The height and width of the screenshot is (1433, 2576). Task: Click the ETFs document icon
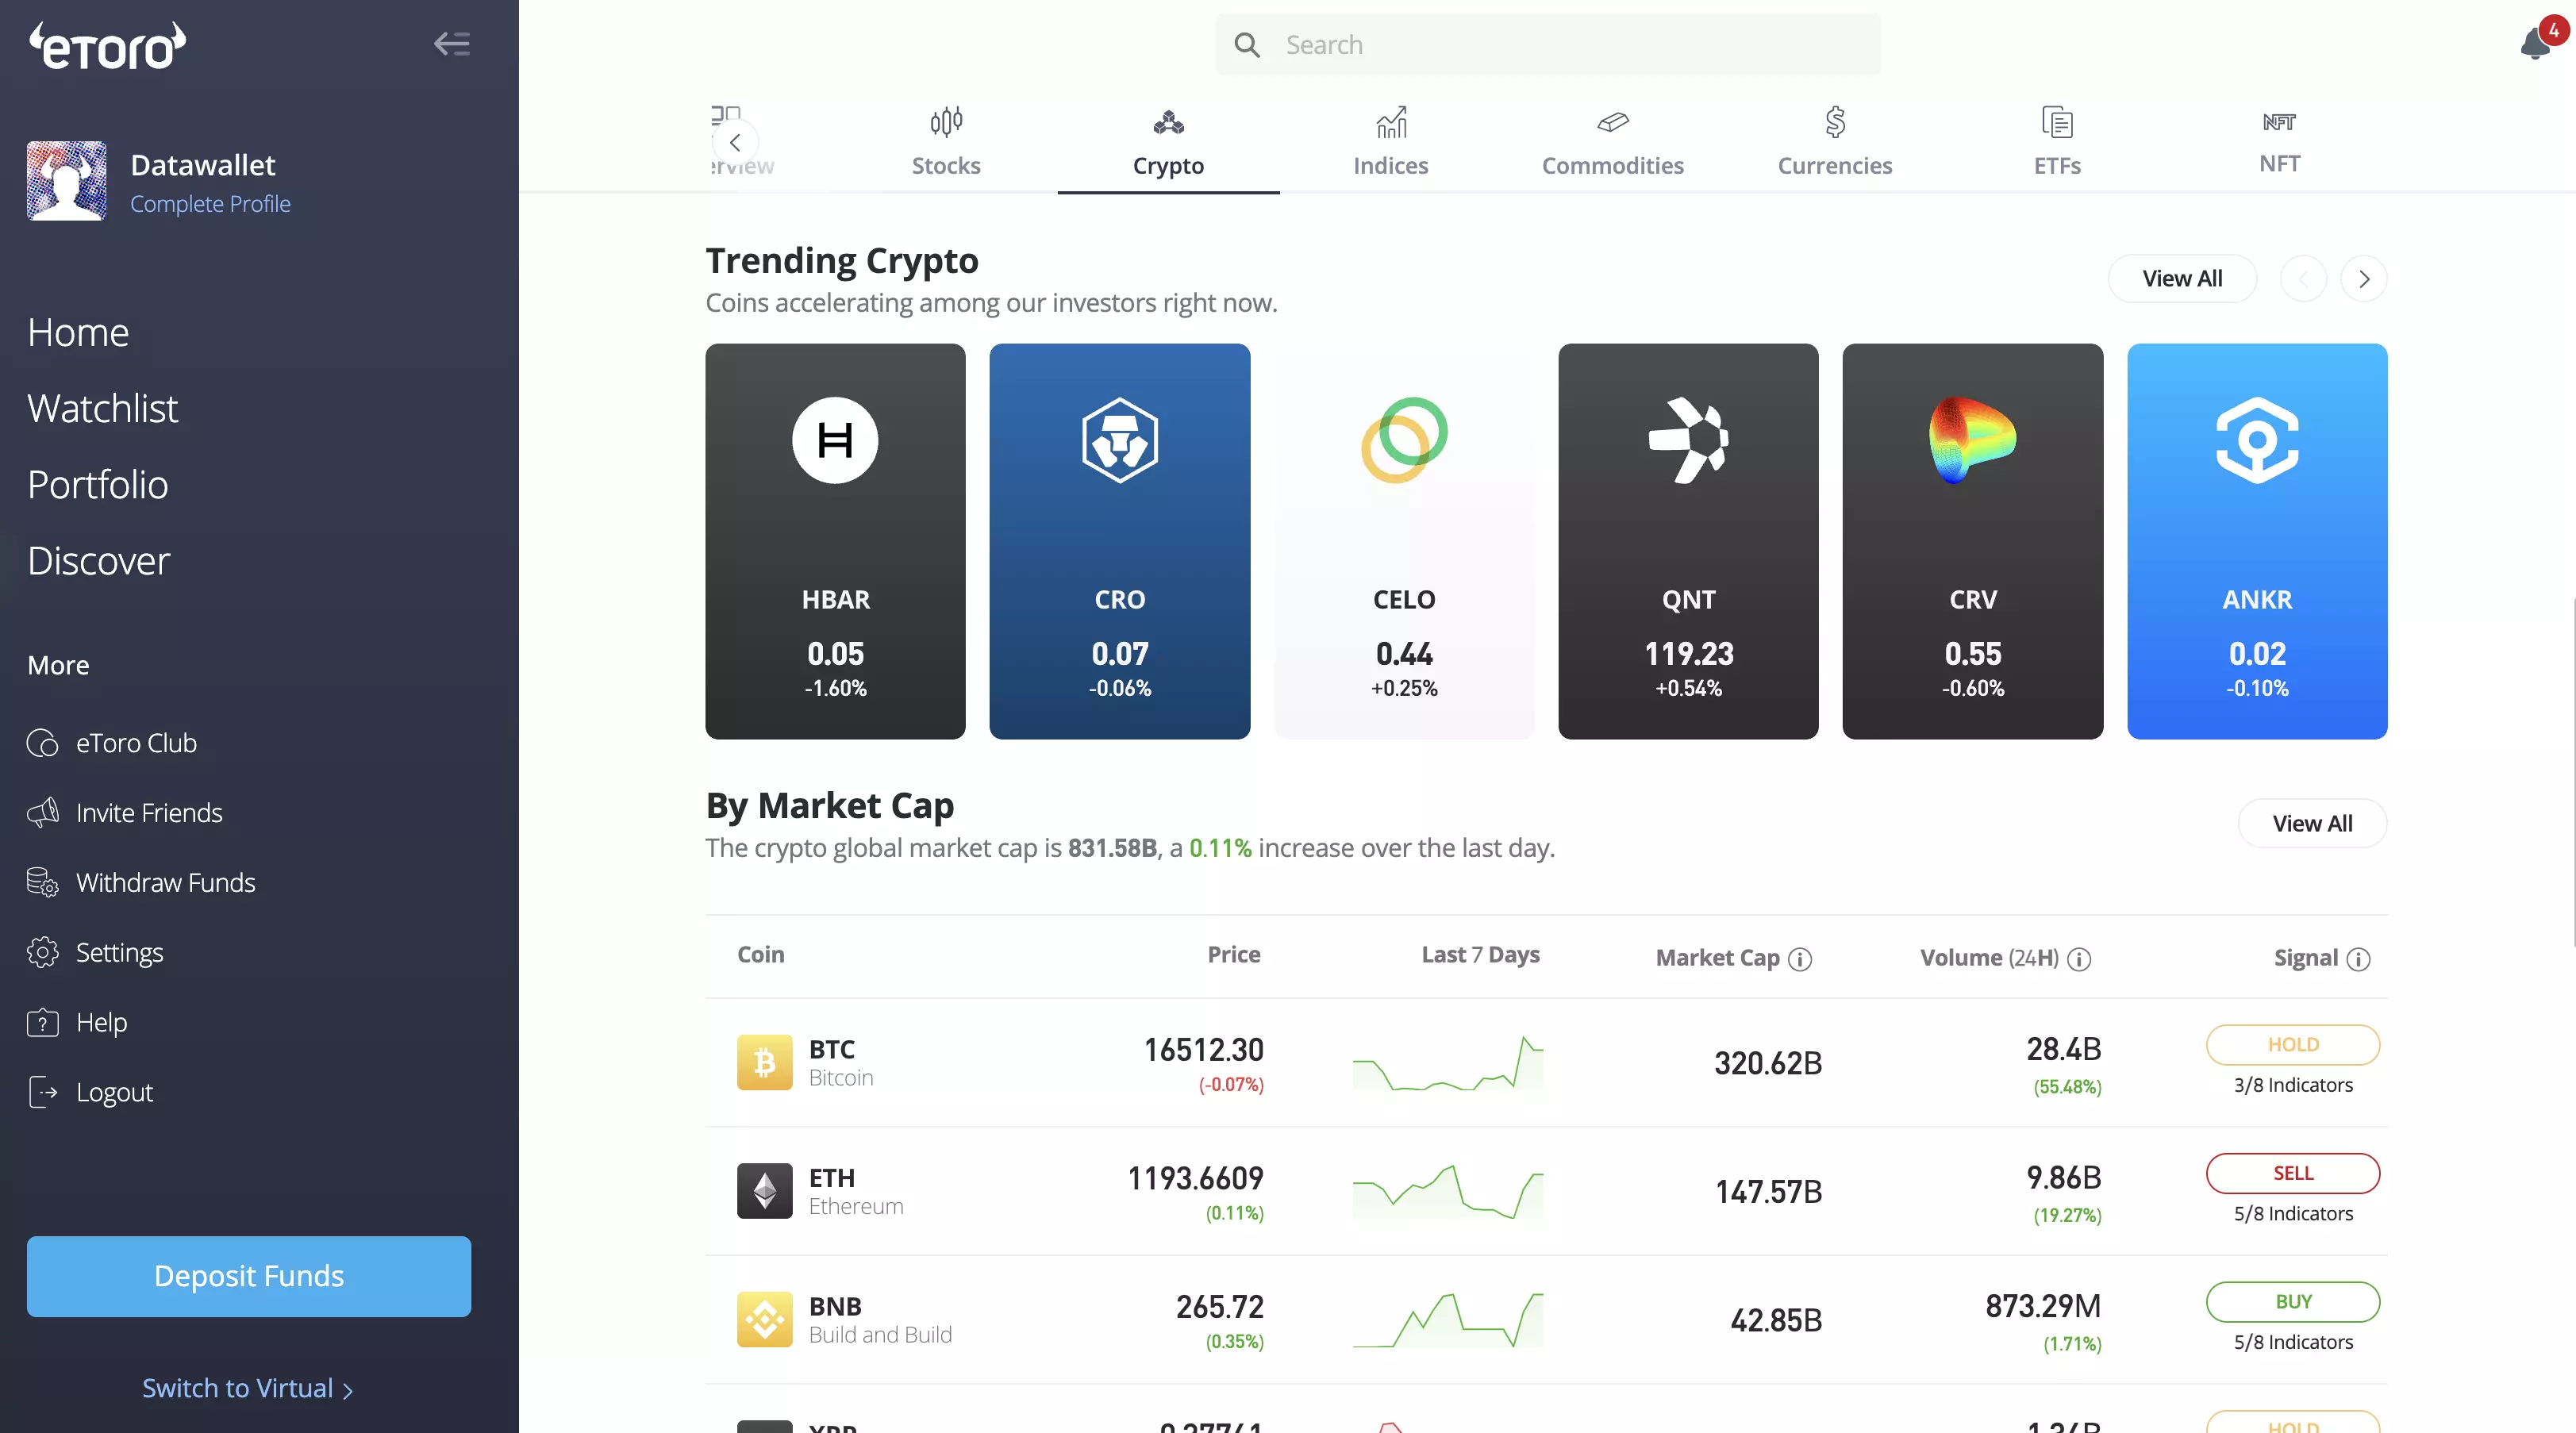coord(2057,122)
